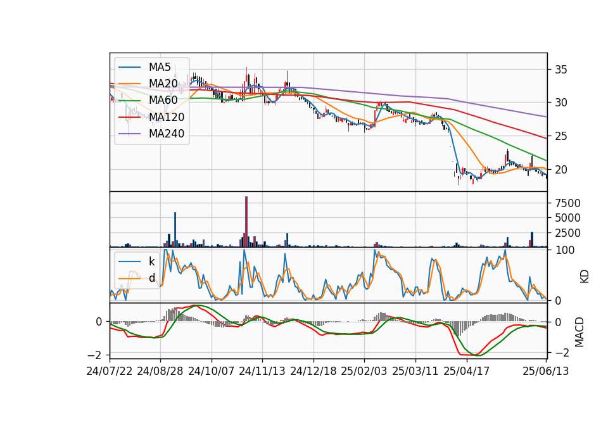The width and height of the screenshot is (608, 437).
Task: Click the left MACD axis value −2
Action: [x=95, y=355]
